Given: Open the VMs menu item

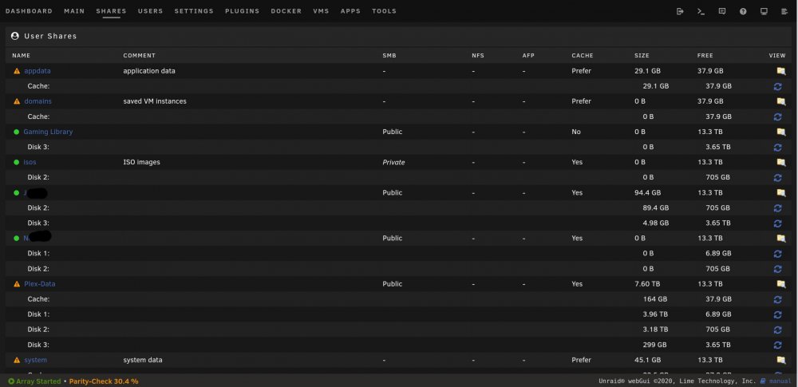Looking at the screenshot, I should click(321, 11).
